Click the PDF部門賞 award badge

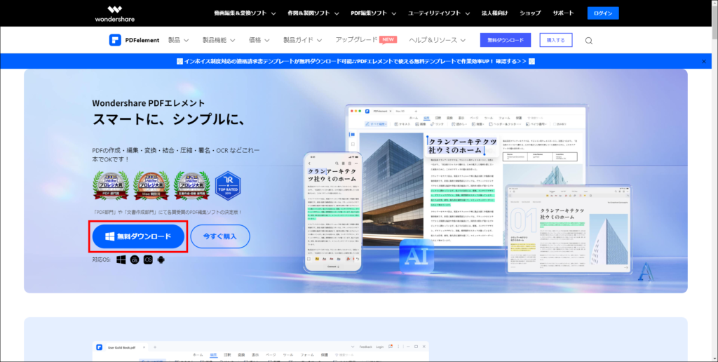tap(110, 186)
